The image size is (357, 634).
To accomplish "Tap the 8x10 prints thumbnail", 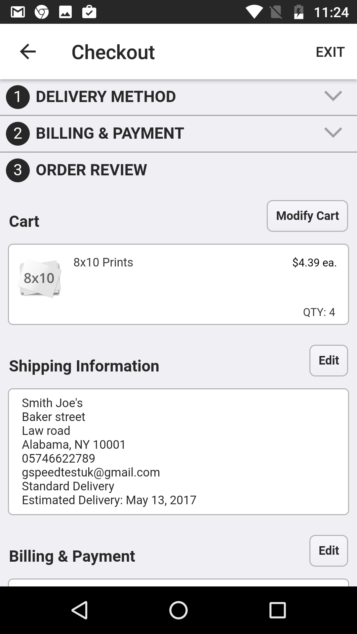I will coord(39,278).
